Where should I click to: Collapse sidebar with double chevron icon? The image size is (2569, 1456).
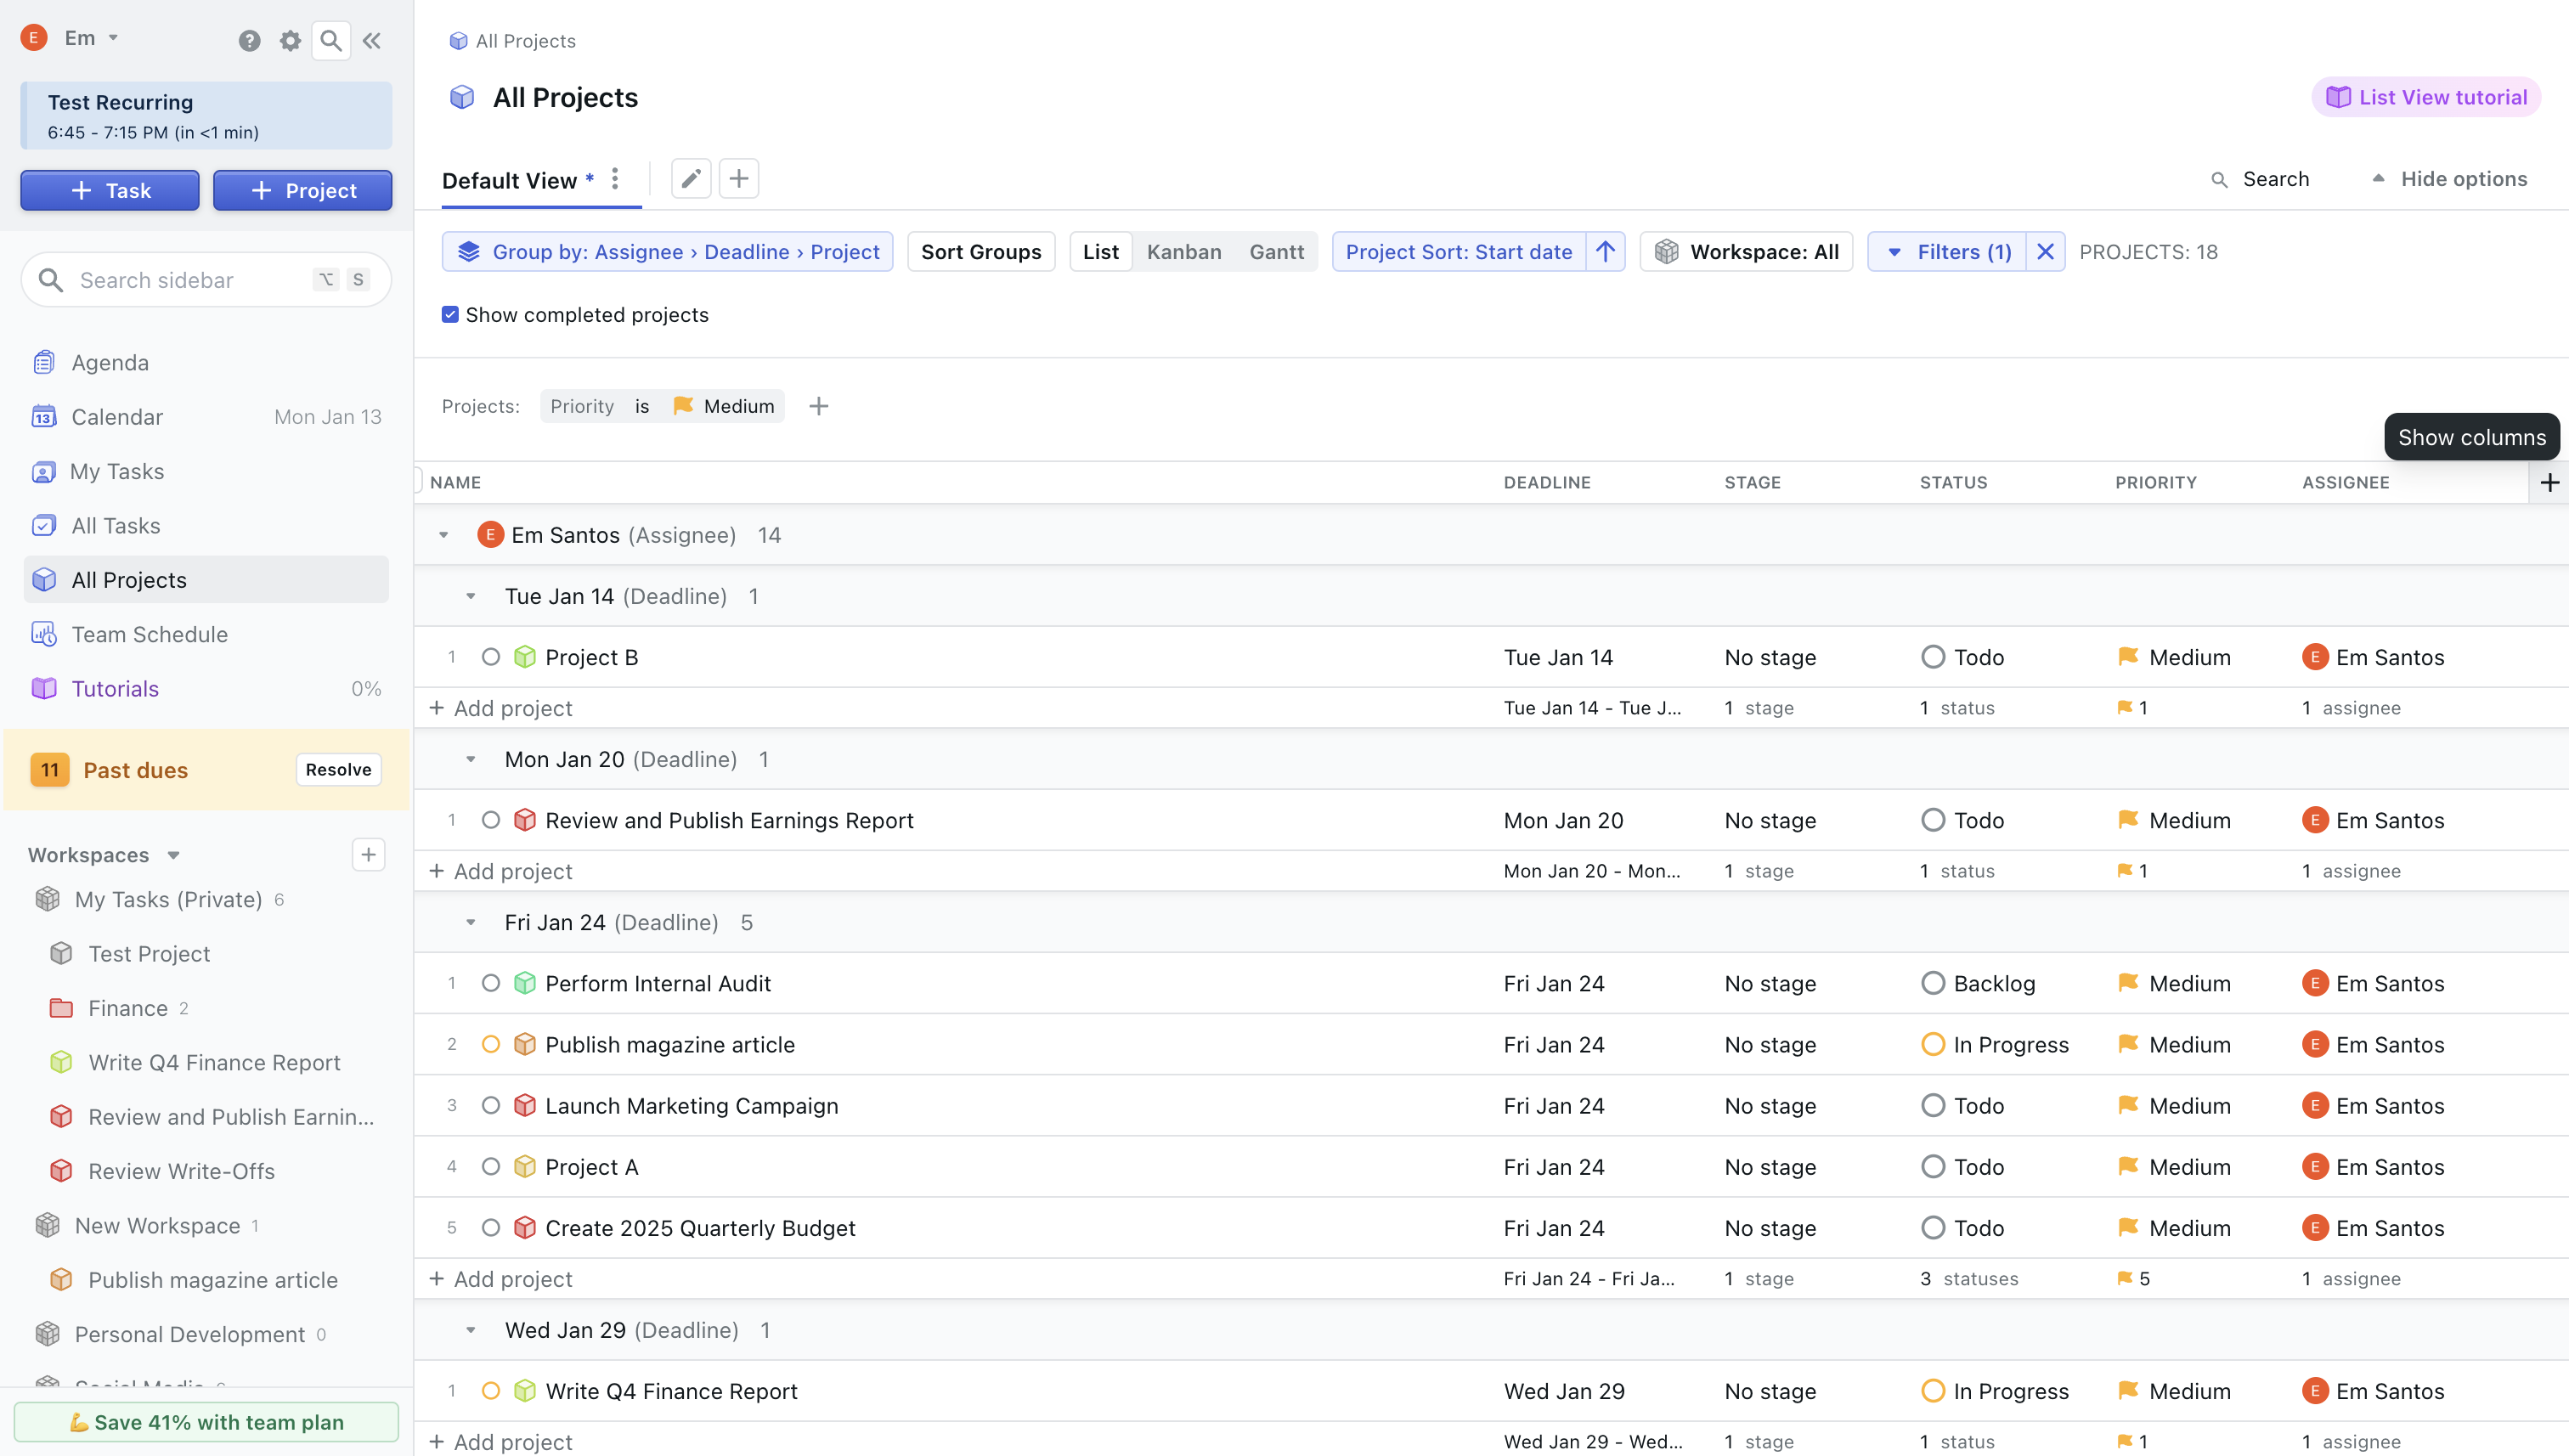click(372, 40)
